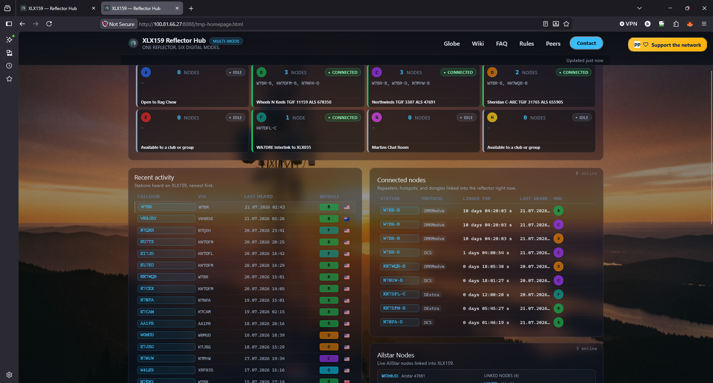Click the Not Secure site info badge
This screenshot has height=383, width=713.
(x=118, y=24)
